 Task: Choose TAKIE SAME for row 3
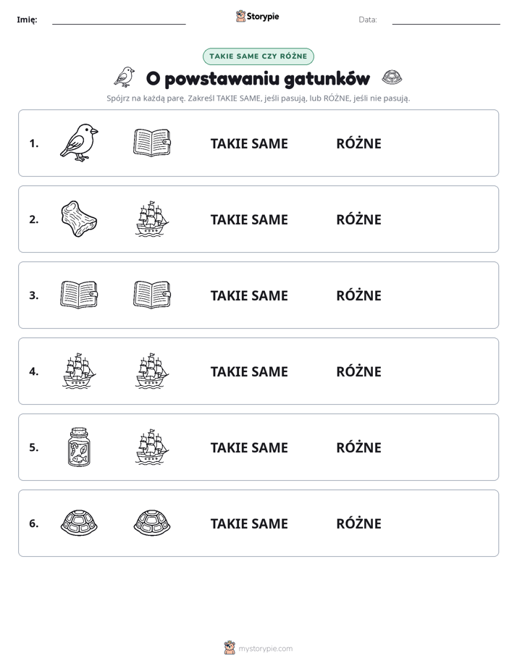(x=249, y=295)
